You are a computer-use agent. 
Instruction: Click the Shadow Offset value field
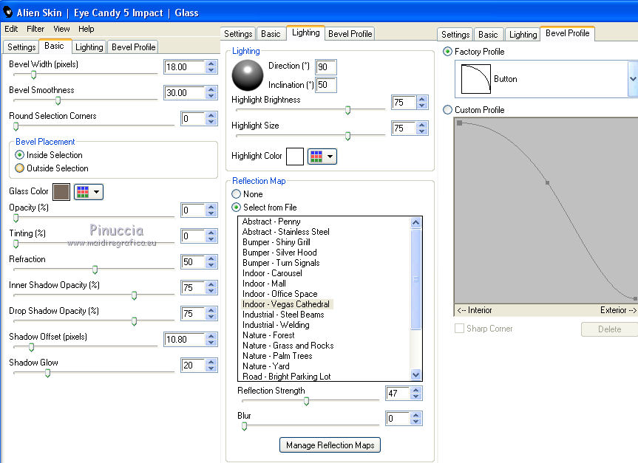pyautogui.click(x=184, y=340)
